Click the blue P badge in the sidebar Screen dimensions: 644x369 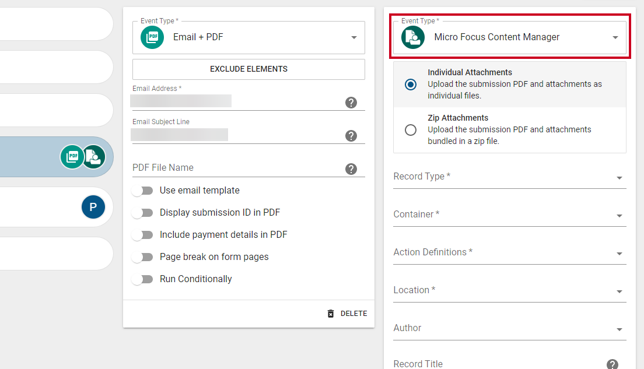pos(93,207)
